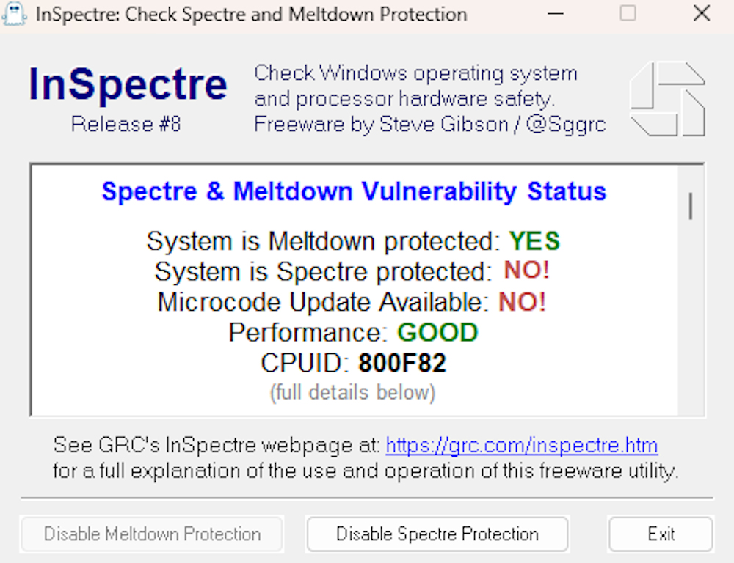The height and width of the screenshot is (563, 734).
Task: Click the InSpectre ghost icon in title bar
Action: [15, 14]
